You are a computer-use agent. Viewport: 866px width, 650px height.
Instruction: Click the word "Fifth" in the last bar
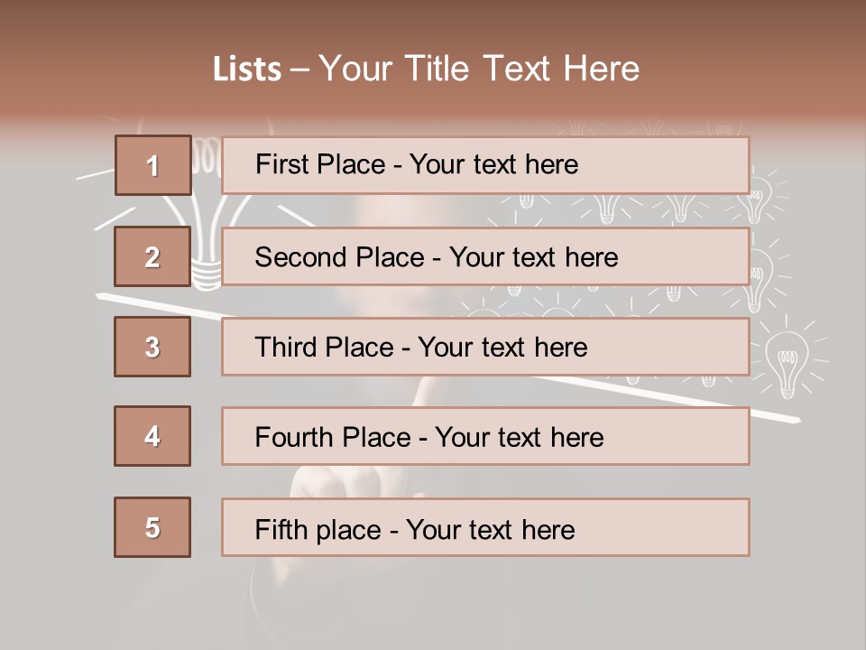[x=282, y=529]
